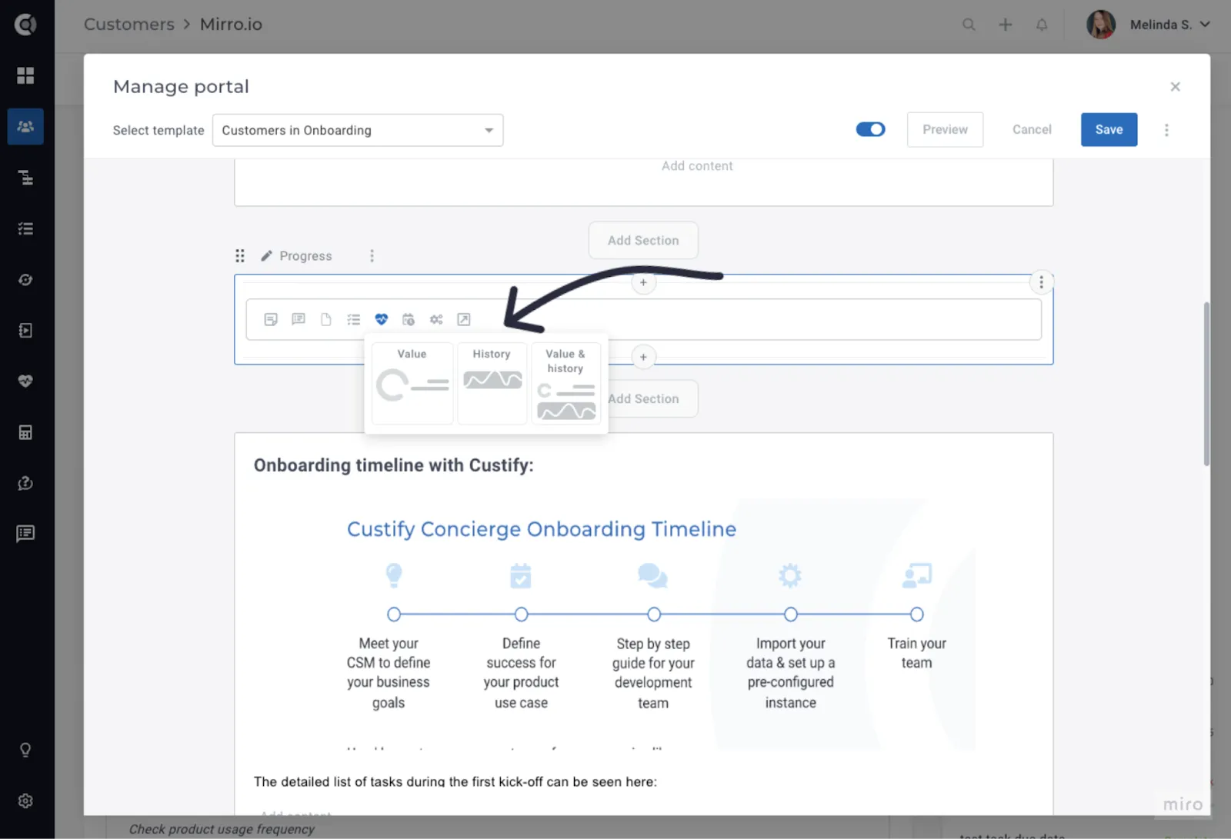Grab the Progress section drag handle
The height and width of the screenshot is (839, 1231).
click(240, 256)
